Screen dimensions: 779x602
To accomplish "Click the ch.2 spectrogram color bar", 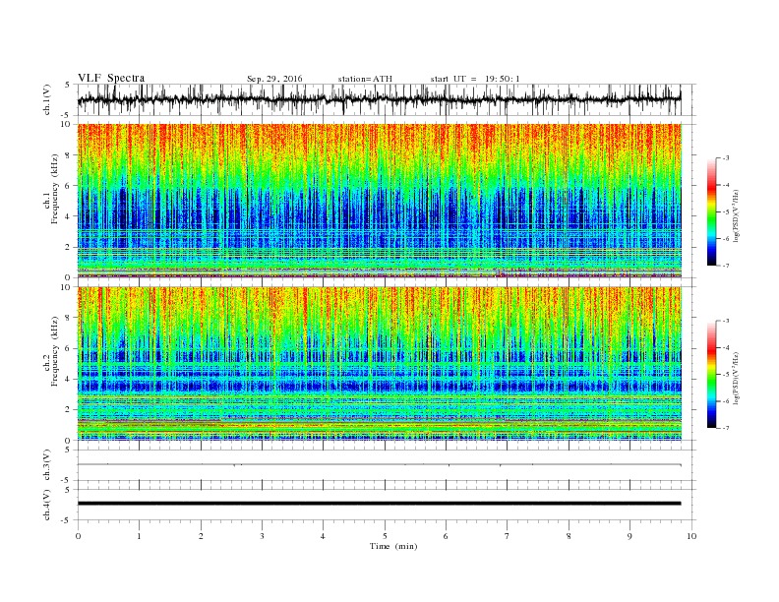I will click(x=712, y=375).
